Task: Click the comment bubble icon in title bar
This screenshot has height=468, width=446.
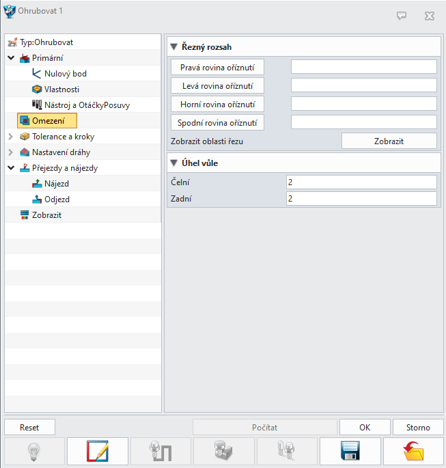Action: click(x=402, y=15)
